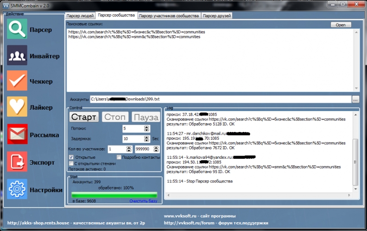Click the green progress bar
367x231 pixels.
[114, 195]
